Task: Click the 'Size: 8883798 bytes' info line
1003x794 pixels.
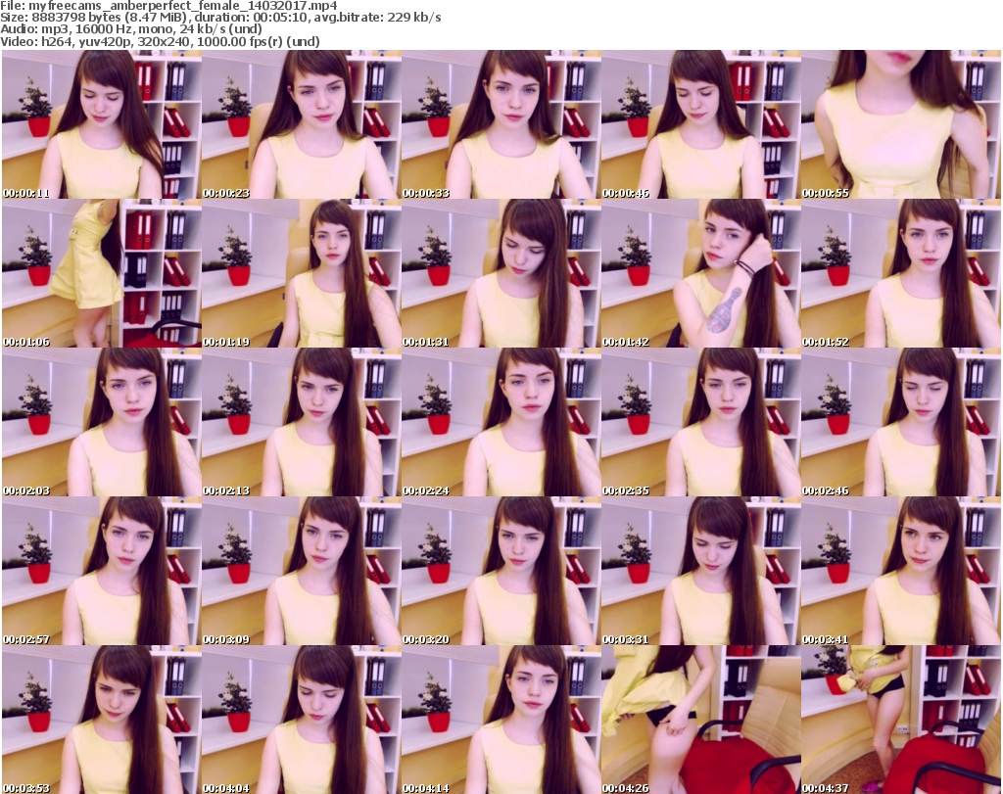Action: click(x=220, y=18)
